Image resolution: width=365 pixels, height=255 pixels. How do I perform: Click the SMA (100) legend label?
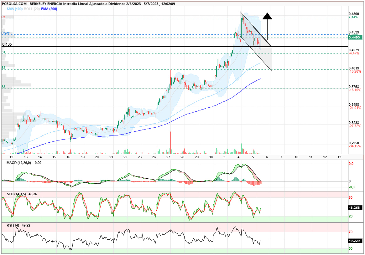click(15, 9)
